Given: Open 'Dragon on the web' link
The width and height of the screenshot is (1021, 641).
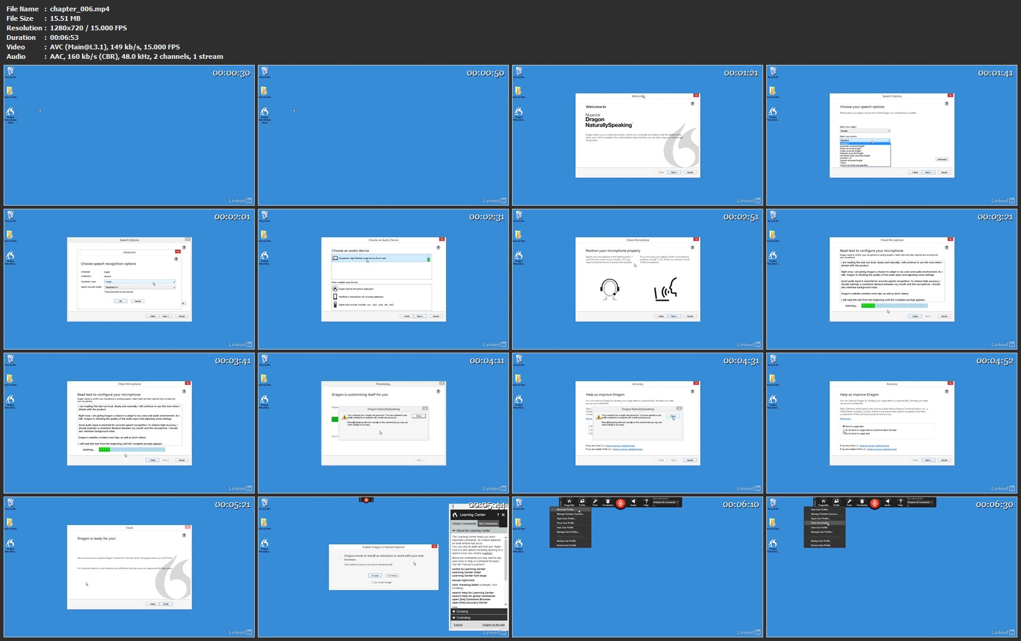Looking at the screenshot, I should click(494, 625).
